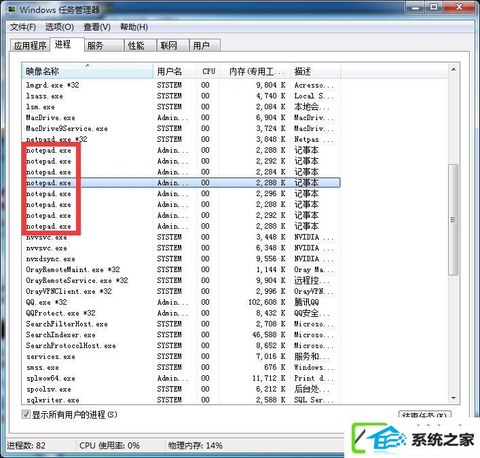Select the MacDrive9Service.exe process
Image resolution: width=480 pixels, height=458 pixels.
coord(181,128)
